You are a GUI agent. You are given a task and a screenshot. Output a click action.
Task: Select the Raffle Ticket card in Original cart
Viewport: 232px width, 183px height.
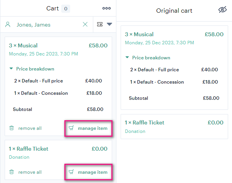coord(174,126)
